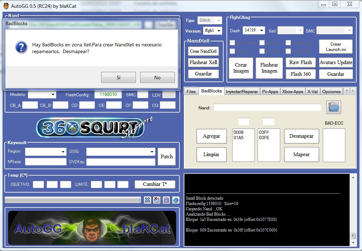Click Guardar under Avatars Update

[336, 74]
